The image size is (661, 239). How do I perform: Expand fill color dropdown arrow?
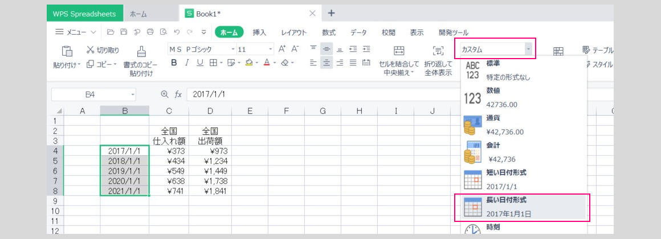[x=257, y=63]
